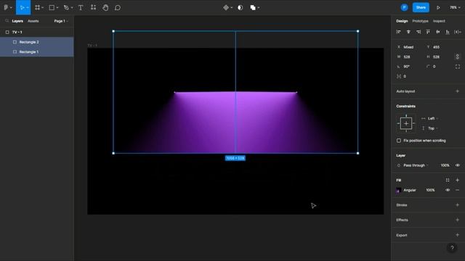Open the Figma main menu
Viewport: 465px width, 261px height.
pyautogui.click(x=6, y=8)
